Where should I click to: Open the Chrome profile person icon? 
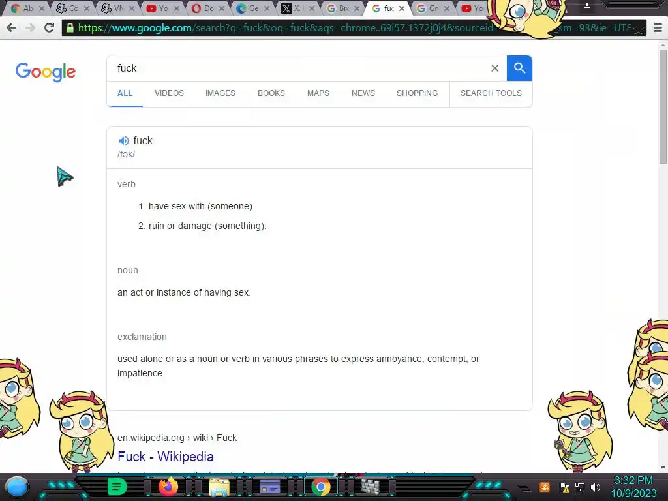586,6
